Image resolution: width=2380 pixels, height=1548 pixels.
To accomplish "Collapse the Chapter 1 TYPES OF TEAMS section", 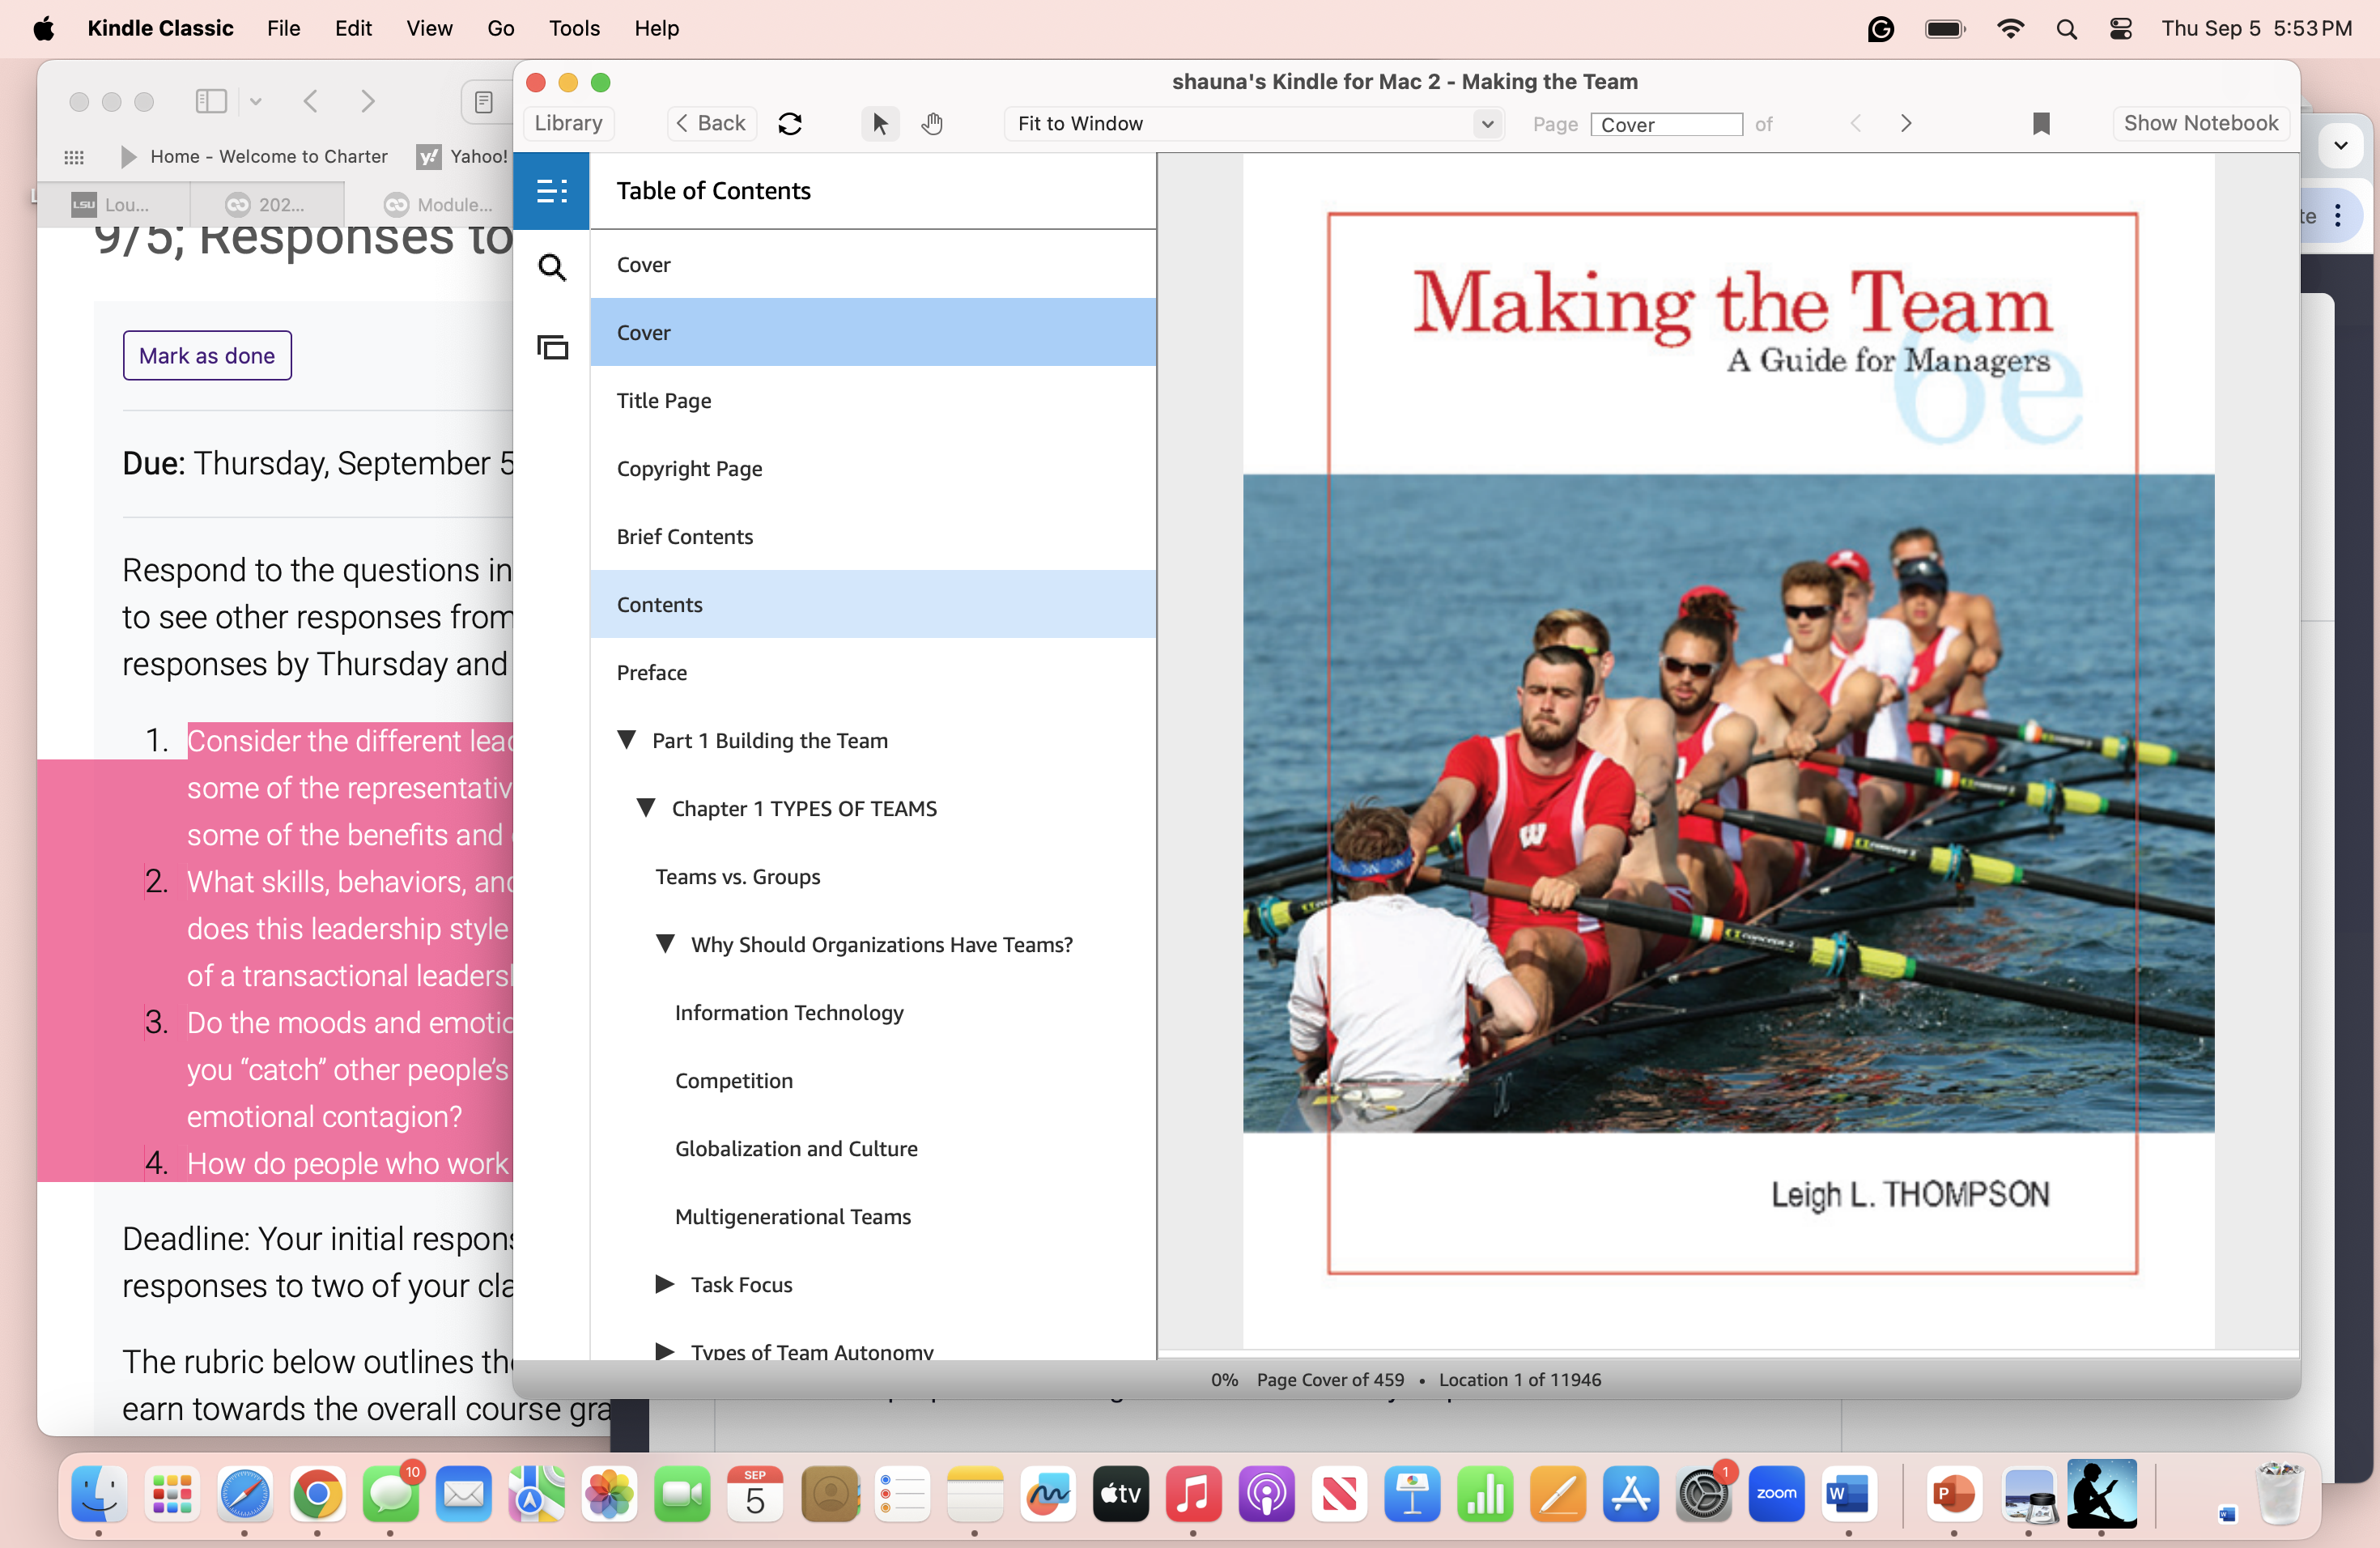I will [x=646, y=808].
